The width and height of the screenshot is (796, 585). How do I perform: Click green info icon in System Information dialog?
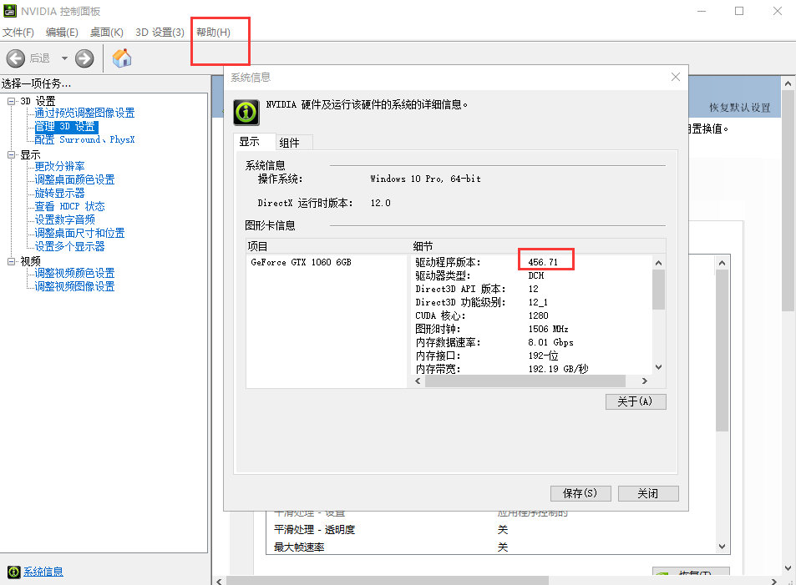point(246,112)
